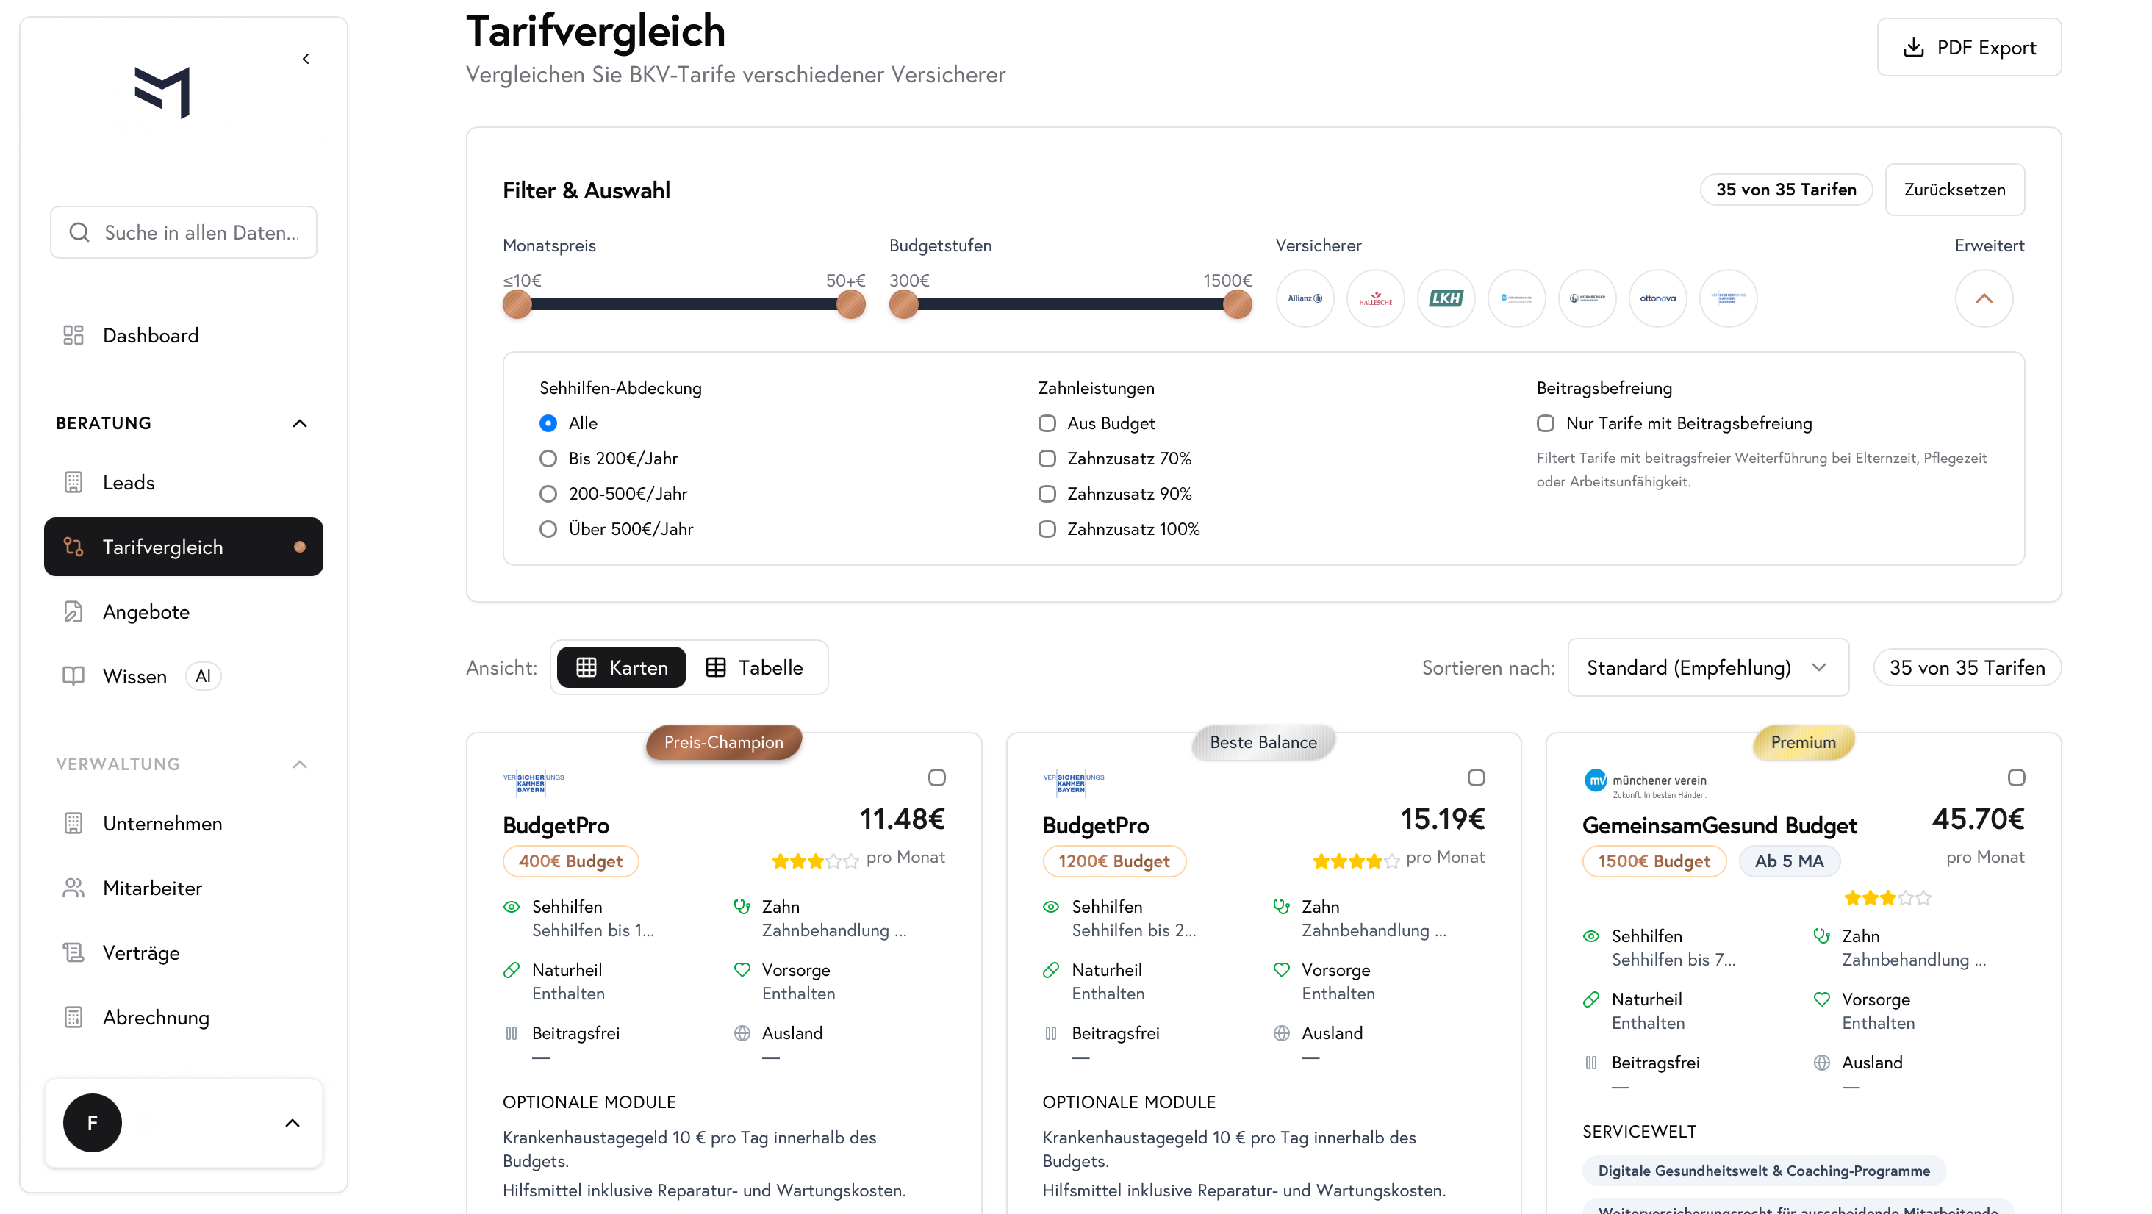Check Nur Tarife mit Beitragsbefreiung
The height and width of the screenshot is (1214, 2152).
point(1546,423)
